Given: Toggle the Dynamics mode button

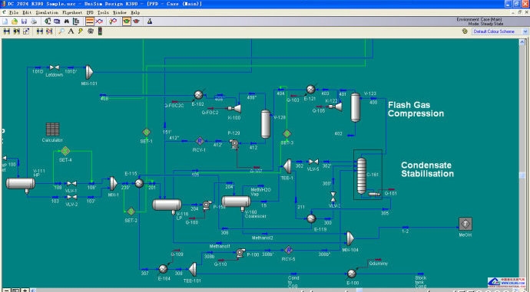Looking at the screenshot, I should pyautogui.click(x=99, y=21).
